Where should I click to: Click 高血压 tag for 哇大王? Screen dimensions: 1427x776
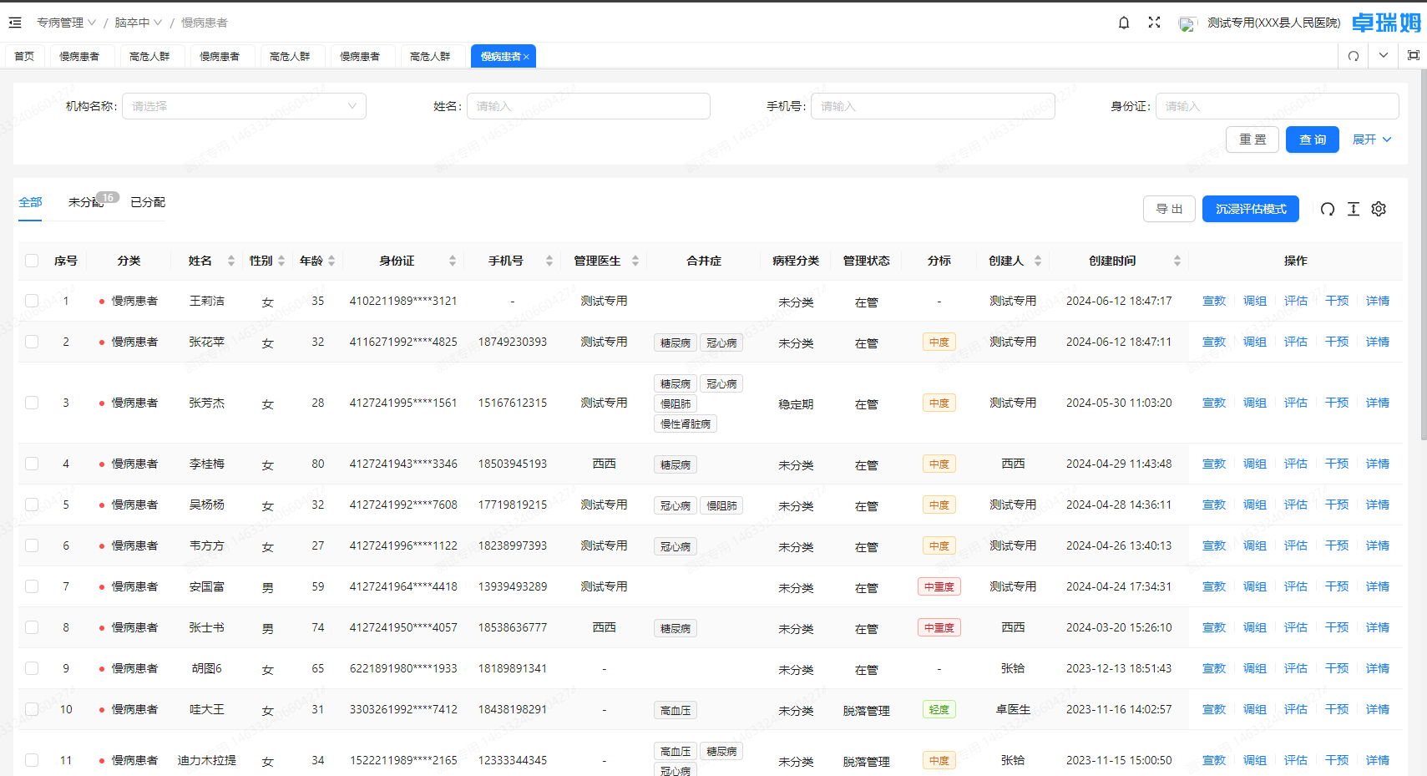[x=676, y=711]
